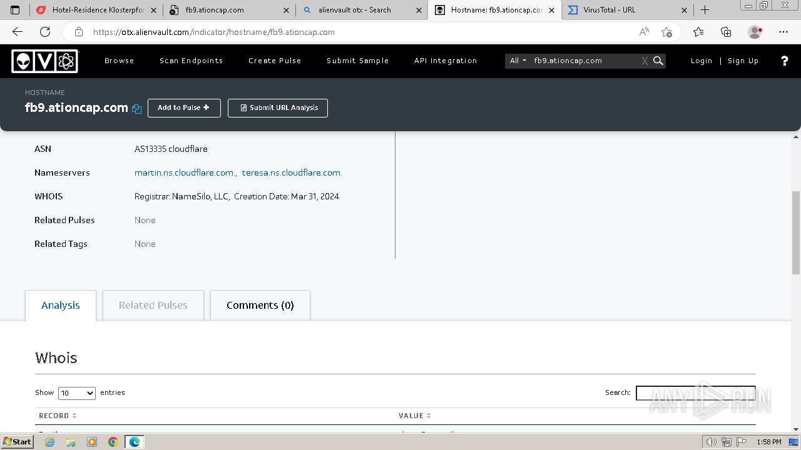Open the help question mark icon
The width and height of the screenshot is (801, 450).
(x=785, y=61)
